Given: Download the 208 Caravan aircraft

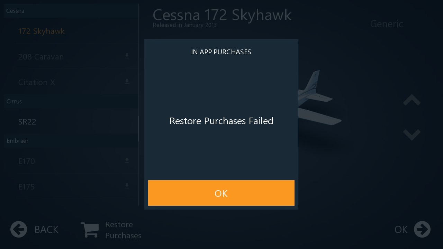Looking at the screenshot, I should tap(127, 56).
